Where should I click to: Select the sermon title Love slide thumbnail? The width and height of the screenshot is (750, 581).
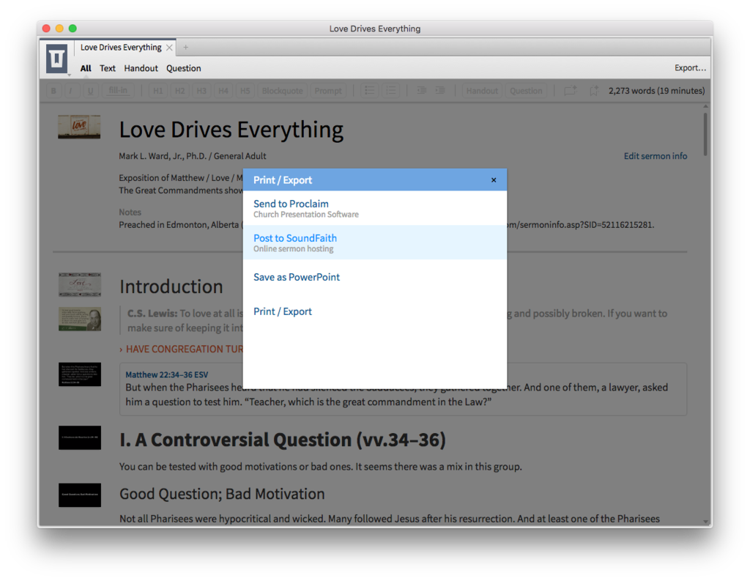pyautogui.click(x=79, y=127)
